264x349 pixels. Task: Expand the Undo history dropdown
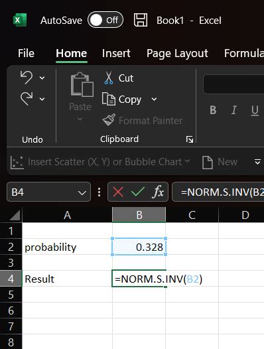click(x=42, y=78)
